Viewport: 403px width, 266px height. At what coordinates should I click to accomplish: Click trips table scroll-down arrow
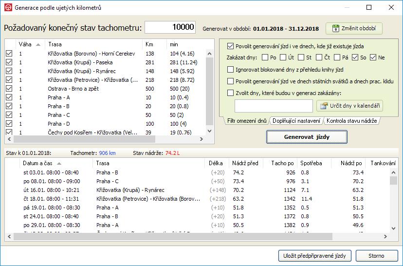pos(393,228)
